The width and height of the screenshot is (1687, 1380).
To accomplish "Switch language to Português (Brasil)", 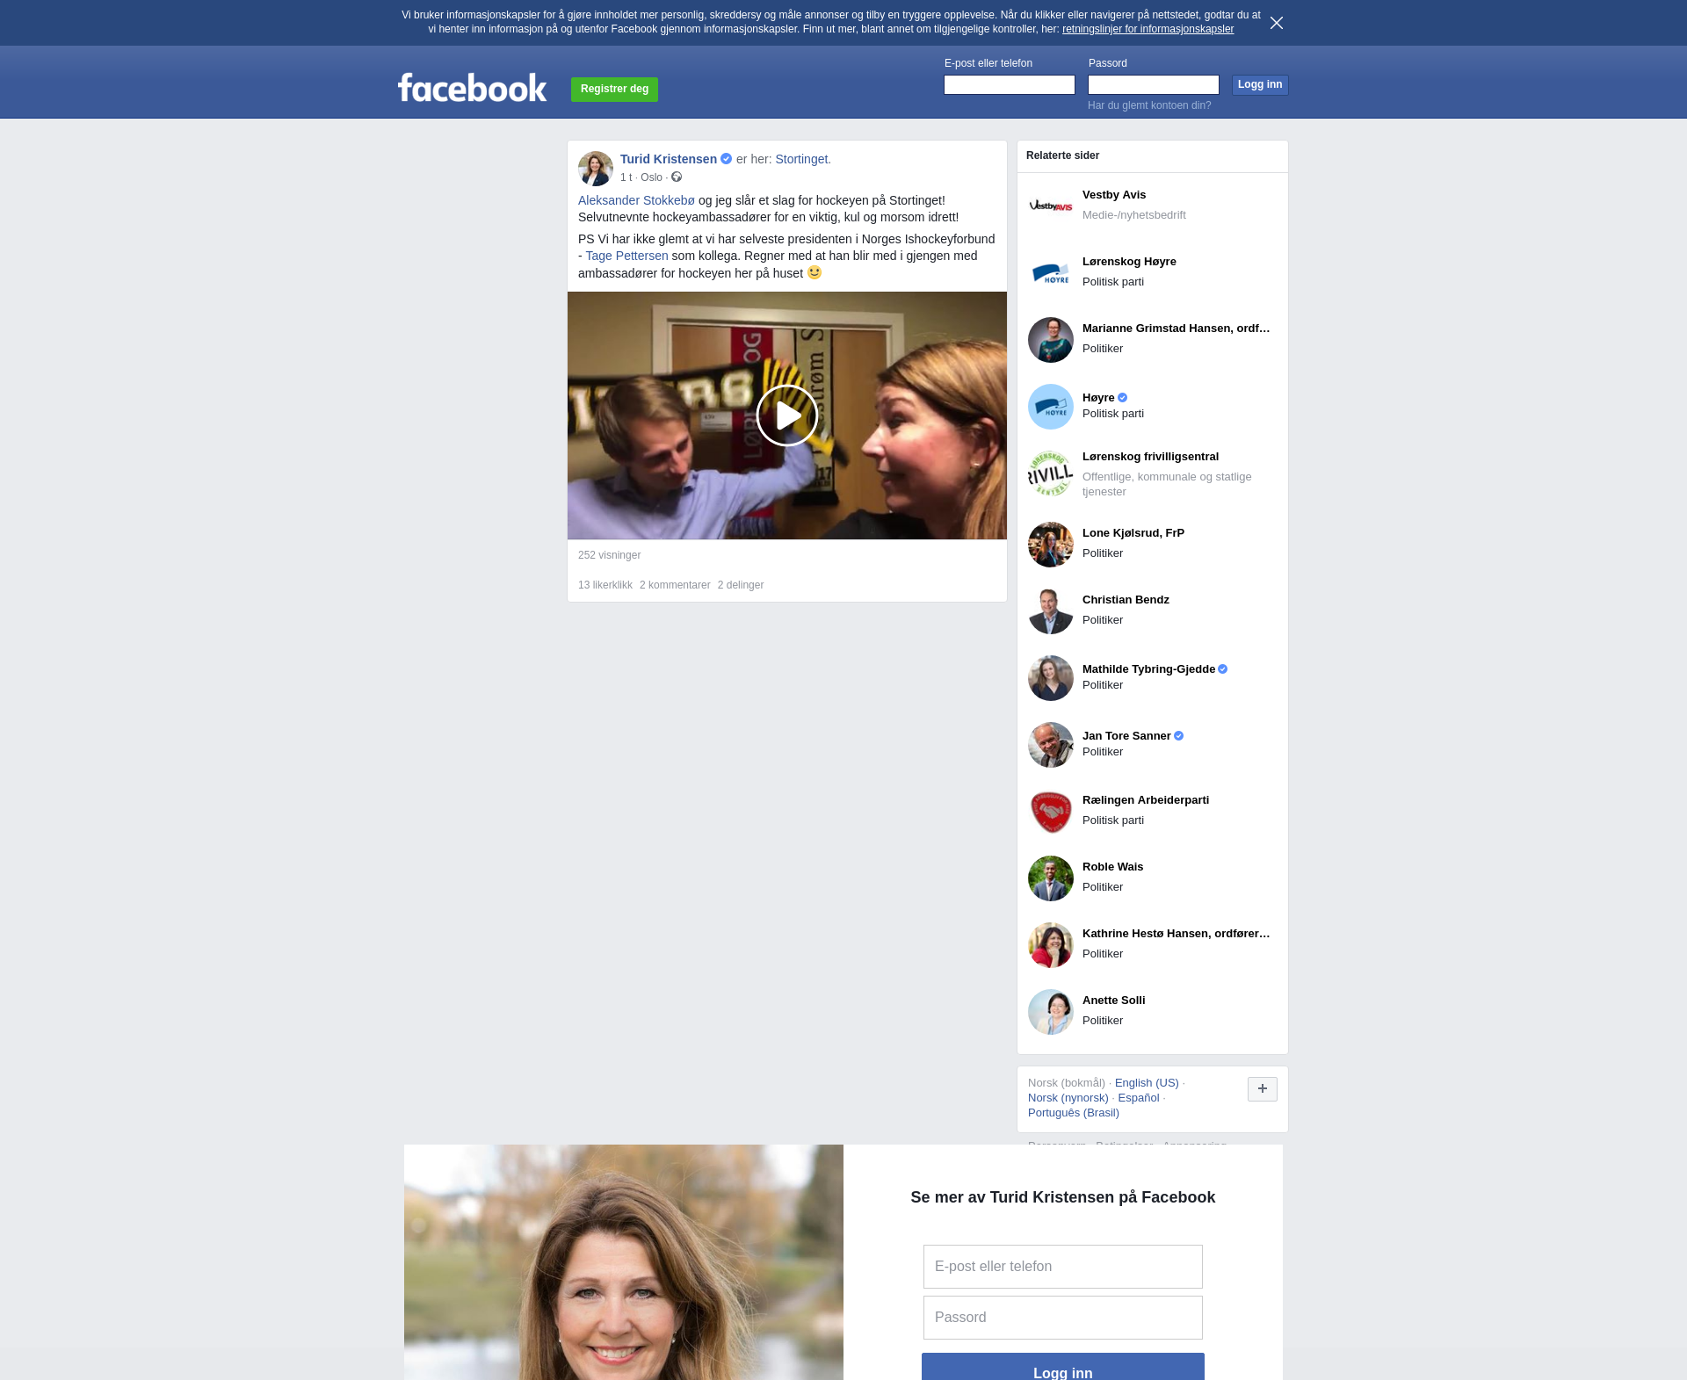I will (1074, 1113).
